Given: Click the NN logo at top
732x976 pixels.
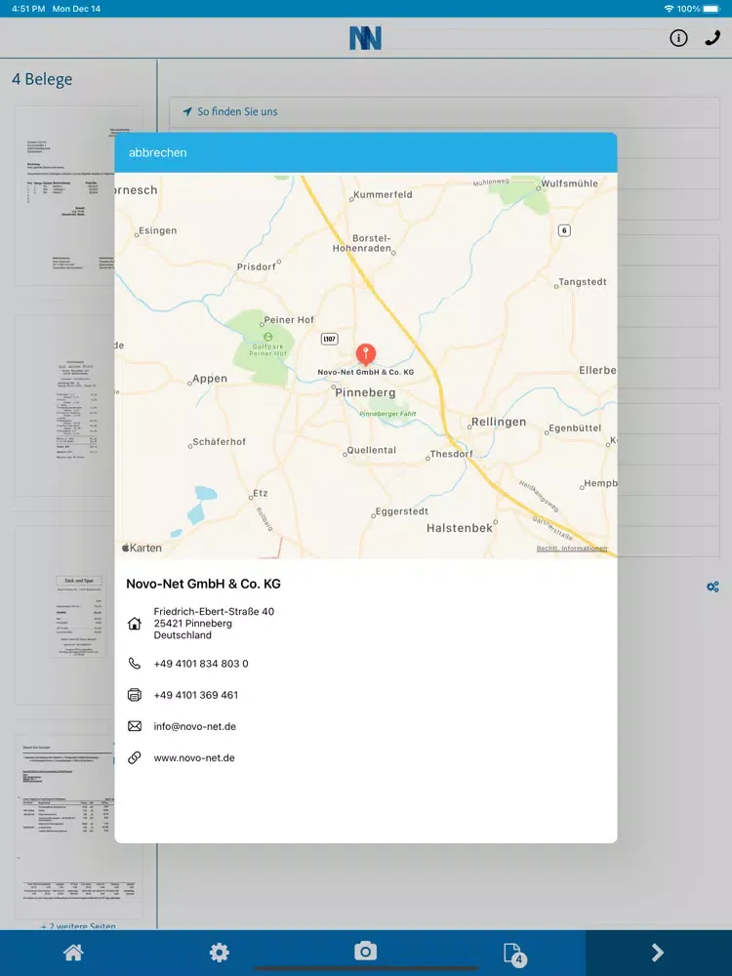Looking at the screenshot, I should (365, 38).
